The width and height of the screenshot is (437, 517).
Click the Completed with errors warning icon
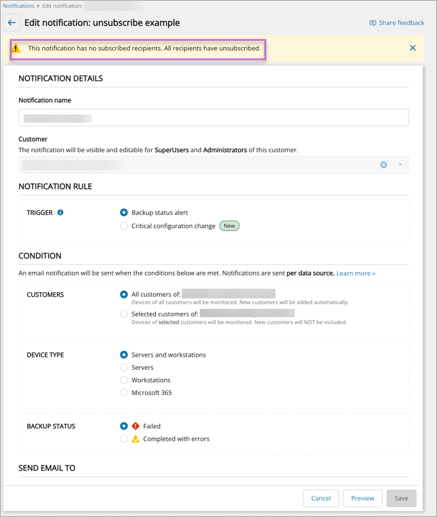click(135, 439)
